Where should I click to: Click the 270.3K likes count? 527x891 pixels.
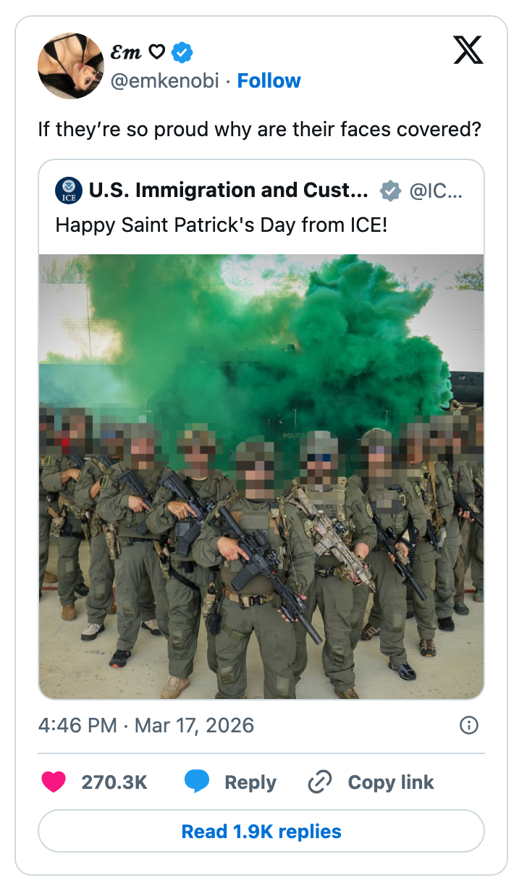[114, 782]
